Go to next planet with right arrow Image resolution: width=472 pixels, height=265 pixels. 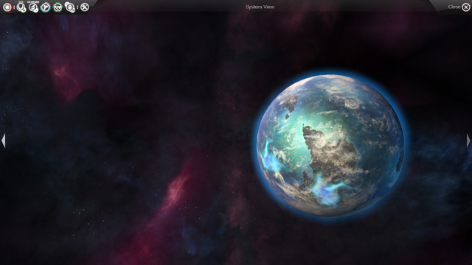(x=468, y=141)
